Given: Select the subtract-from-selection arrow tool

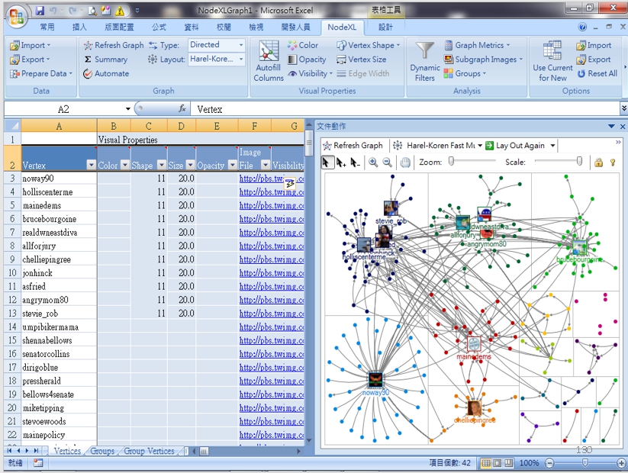Looking at the screenshot, I should (x=355, y=162).
